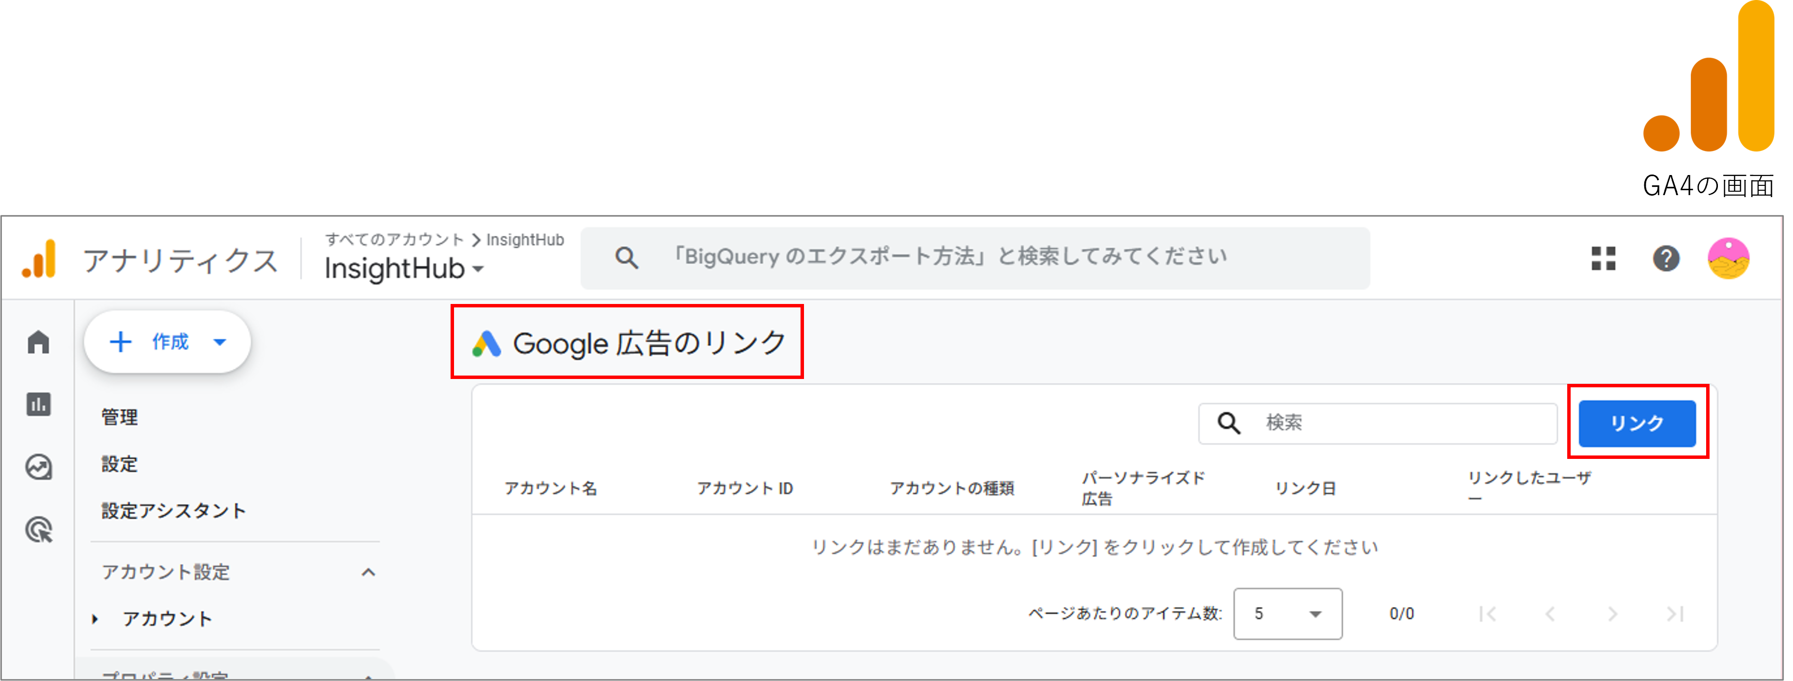Image resolution: width=1793 pixels, height=681 pixels.
Task: Open the Advertising cursor target icon
Action: pyautogui.click(x=39, y=530)
